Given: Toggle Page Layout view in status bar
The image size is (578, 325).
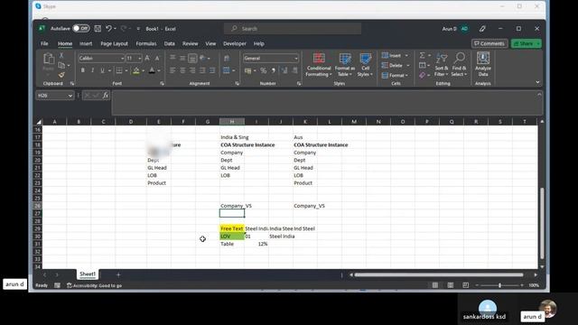Looking at the screenshot, I should [x=451, y=285].
